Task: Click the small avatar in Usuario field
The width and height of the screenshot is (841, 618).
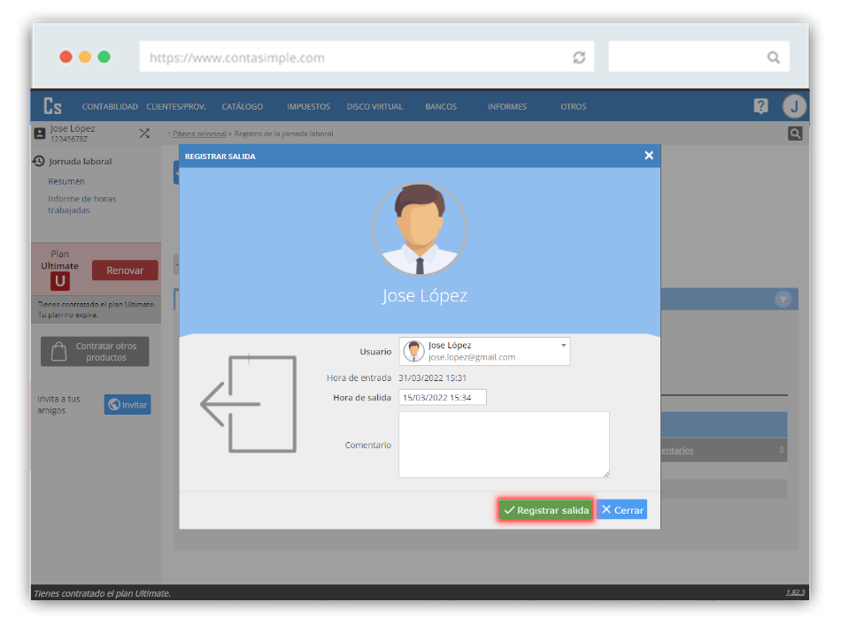Action: click(413, 351)
